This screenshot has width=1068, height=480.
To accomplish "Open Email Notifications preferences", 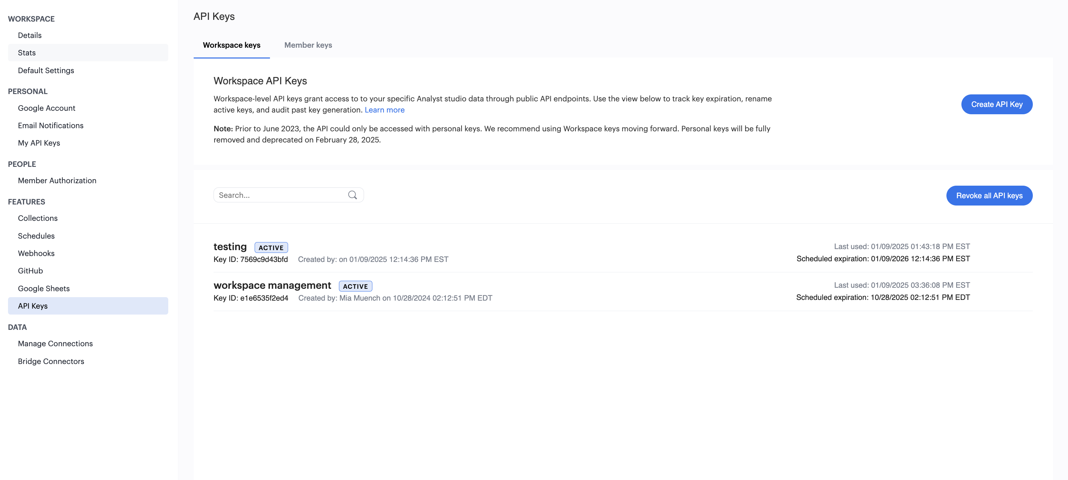I will (x=50, y=125).
